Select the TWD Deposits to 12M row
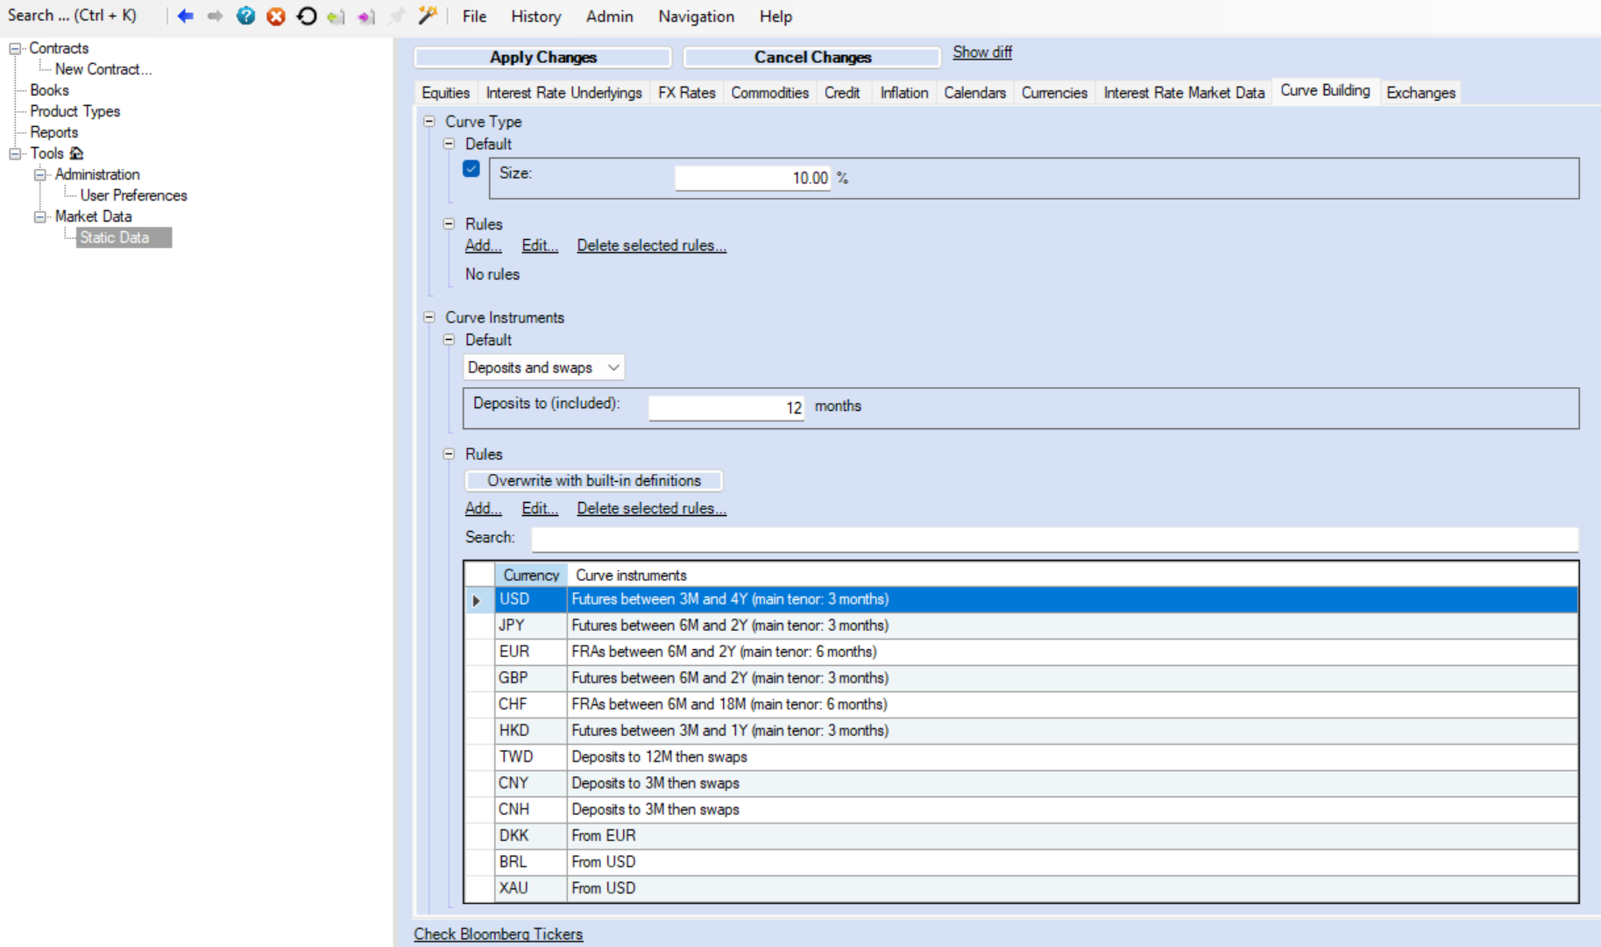 pyautogui.click(x=1021, y=757)
